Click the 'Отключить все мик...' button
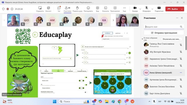 pyautogui.click(x=172, y=39)
